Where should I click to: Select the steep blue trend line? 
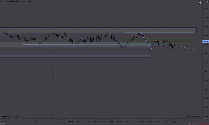click(x=146, y=41)
